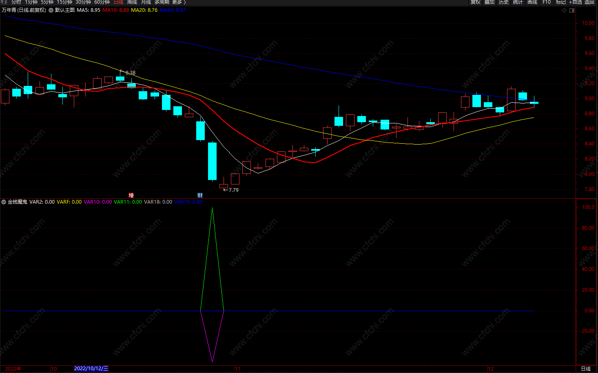
Task: Add stock with +自选 button
Action: tap(576, 2)
